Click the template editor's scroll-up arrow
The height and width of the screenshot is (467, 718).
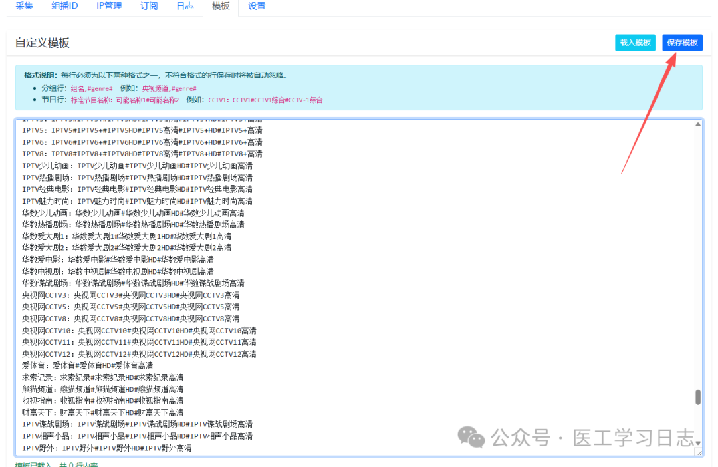coord(698,124)
